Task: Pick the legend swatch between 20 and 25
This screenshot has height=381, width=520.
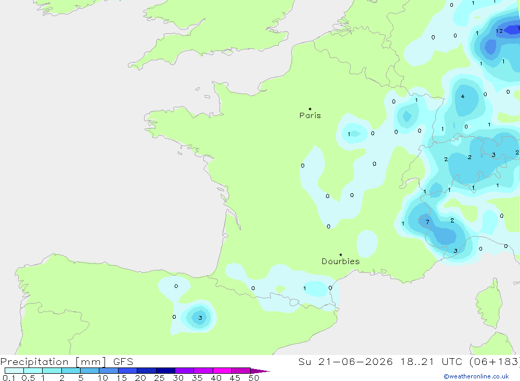Action: click(x=147, y=371)
